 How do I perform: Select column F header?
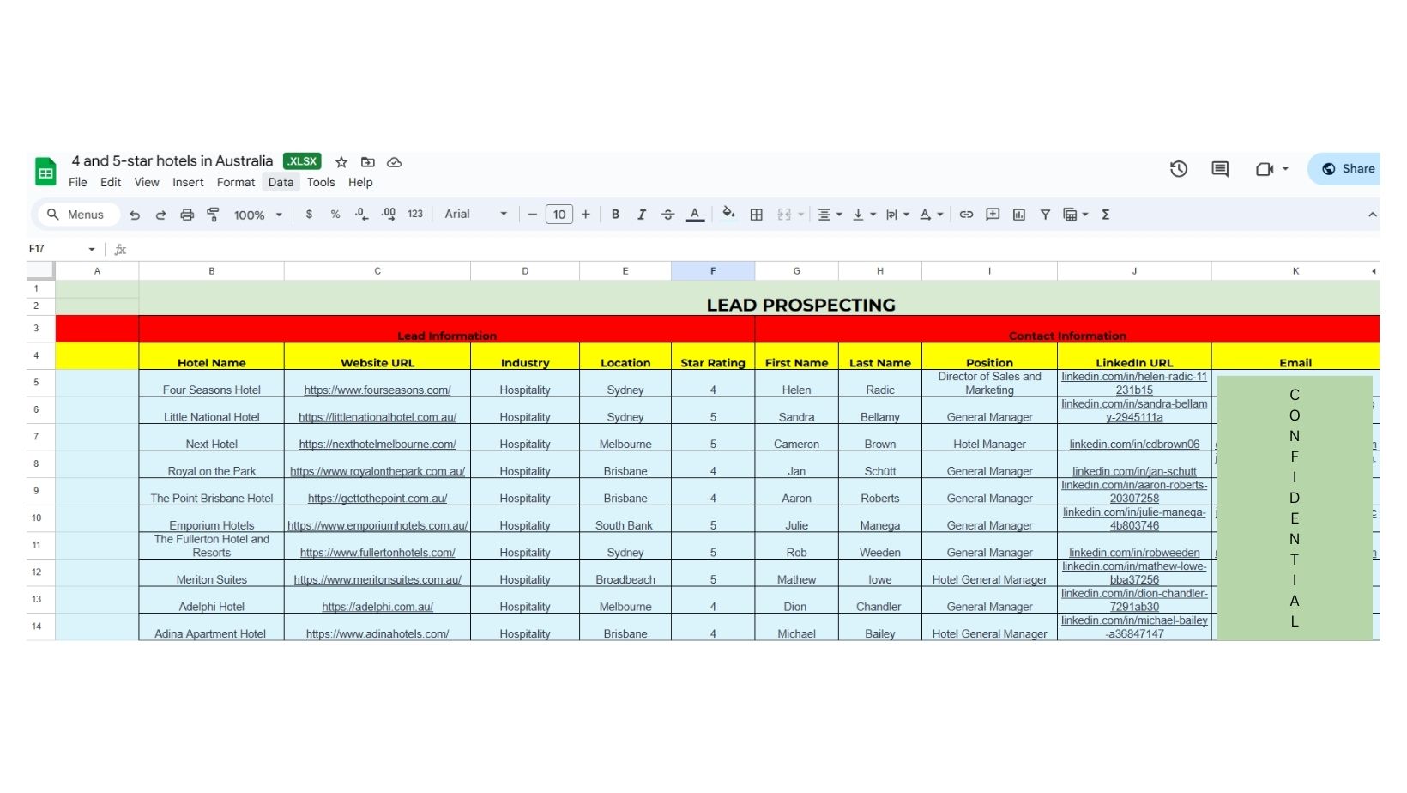click(x=713, y=271)
